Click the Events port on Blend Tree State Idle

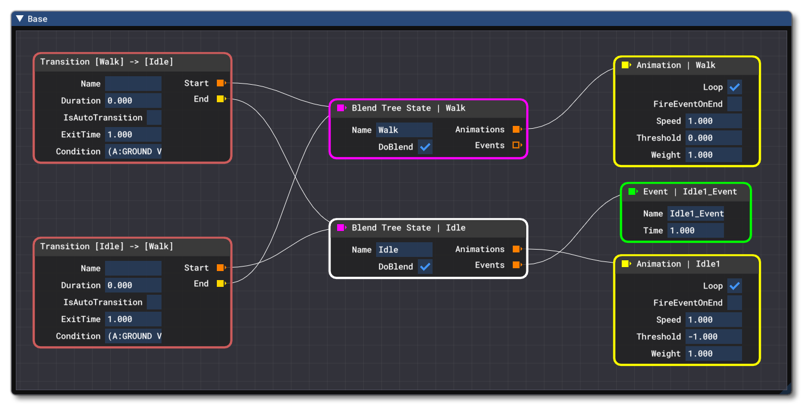click(x=517, y=265)
